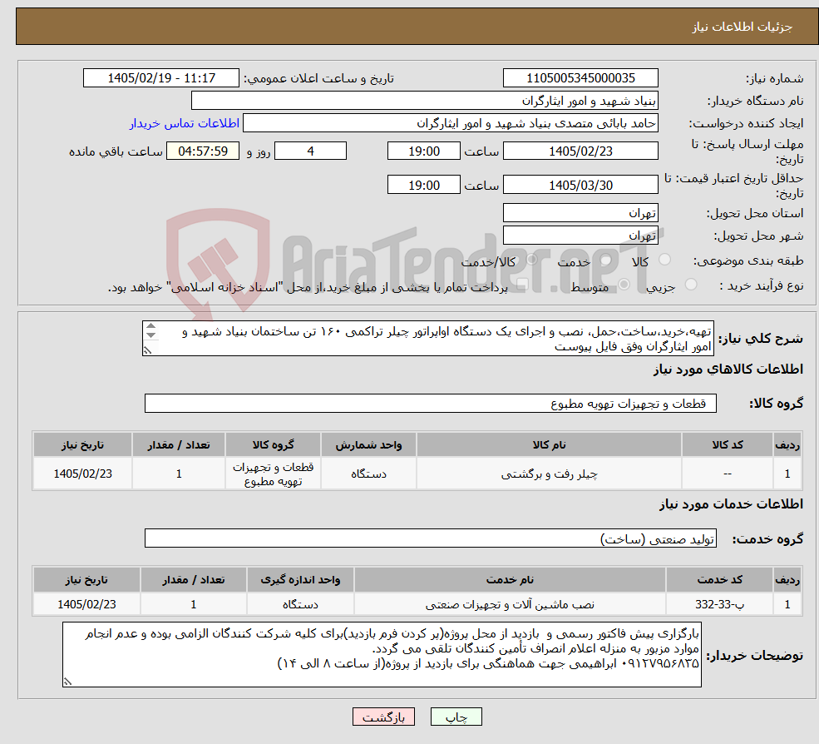Click the announcement date field 1405/02/19 - 11:17

(x=160, y=78)
